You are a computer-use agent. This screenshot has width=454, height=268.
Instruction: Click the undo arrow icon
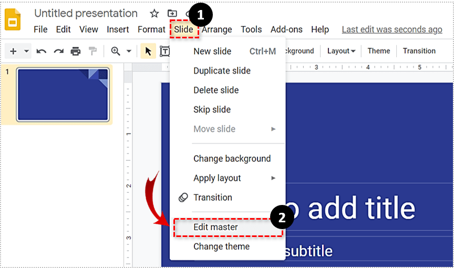pyautogui.click(x=42, y=51)
